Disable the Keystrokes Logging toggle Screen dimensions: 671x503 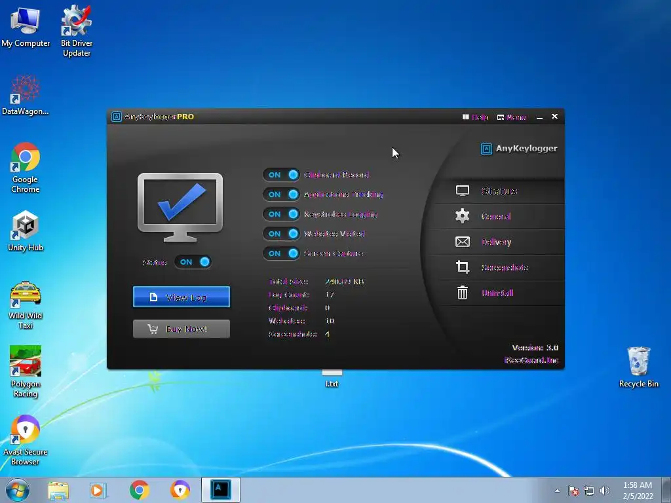pos(281,214)
